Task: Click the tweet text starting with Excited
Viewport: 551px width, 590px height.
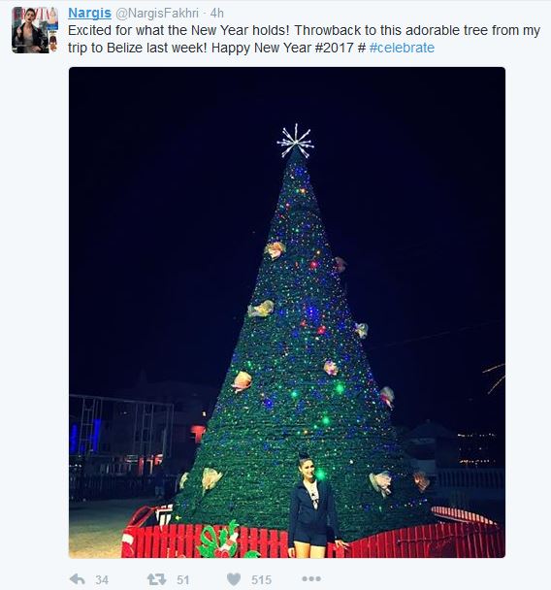Action: coord(304,39)
